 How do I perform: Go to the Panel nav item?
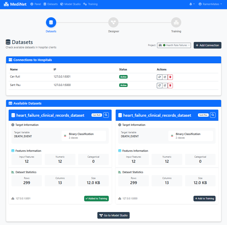pos(36,4)
